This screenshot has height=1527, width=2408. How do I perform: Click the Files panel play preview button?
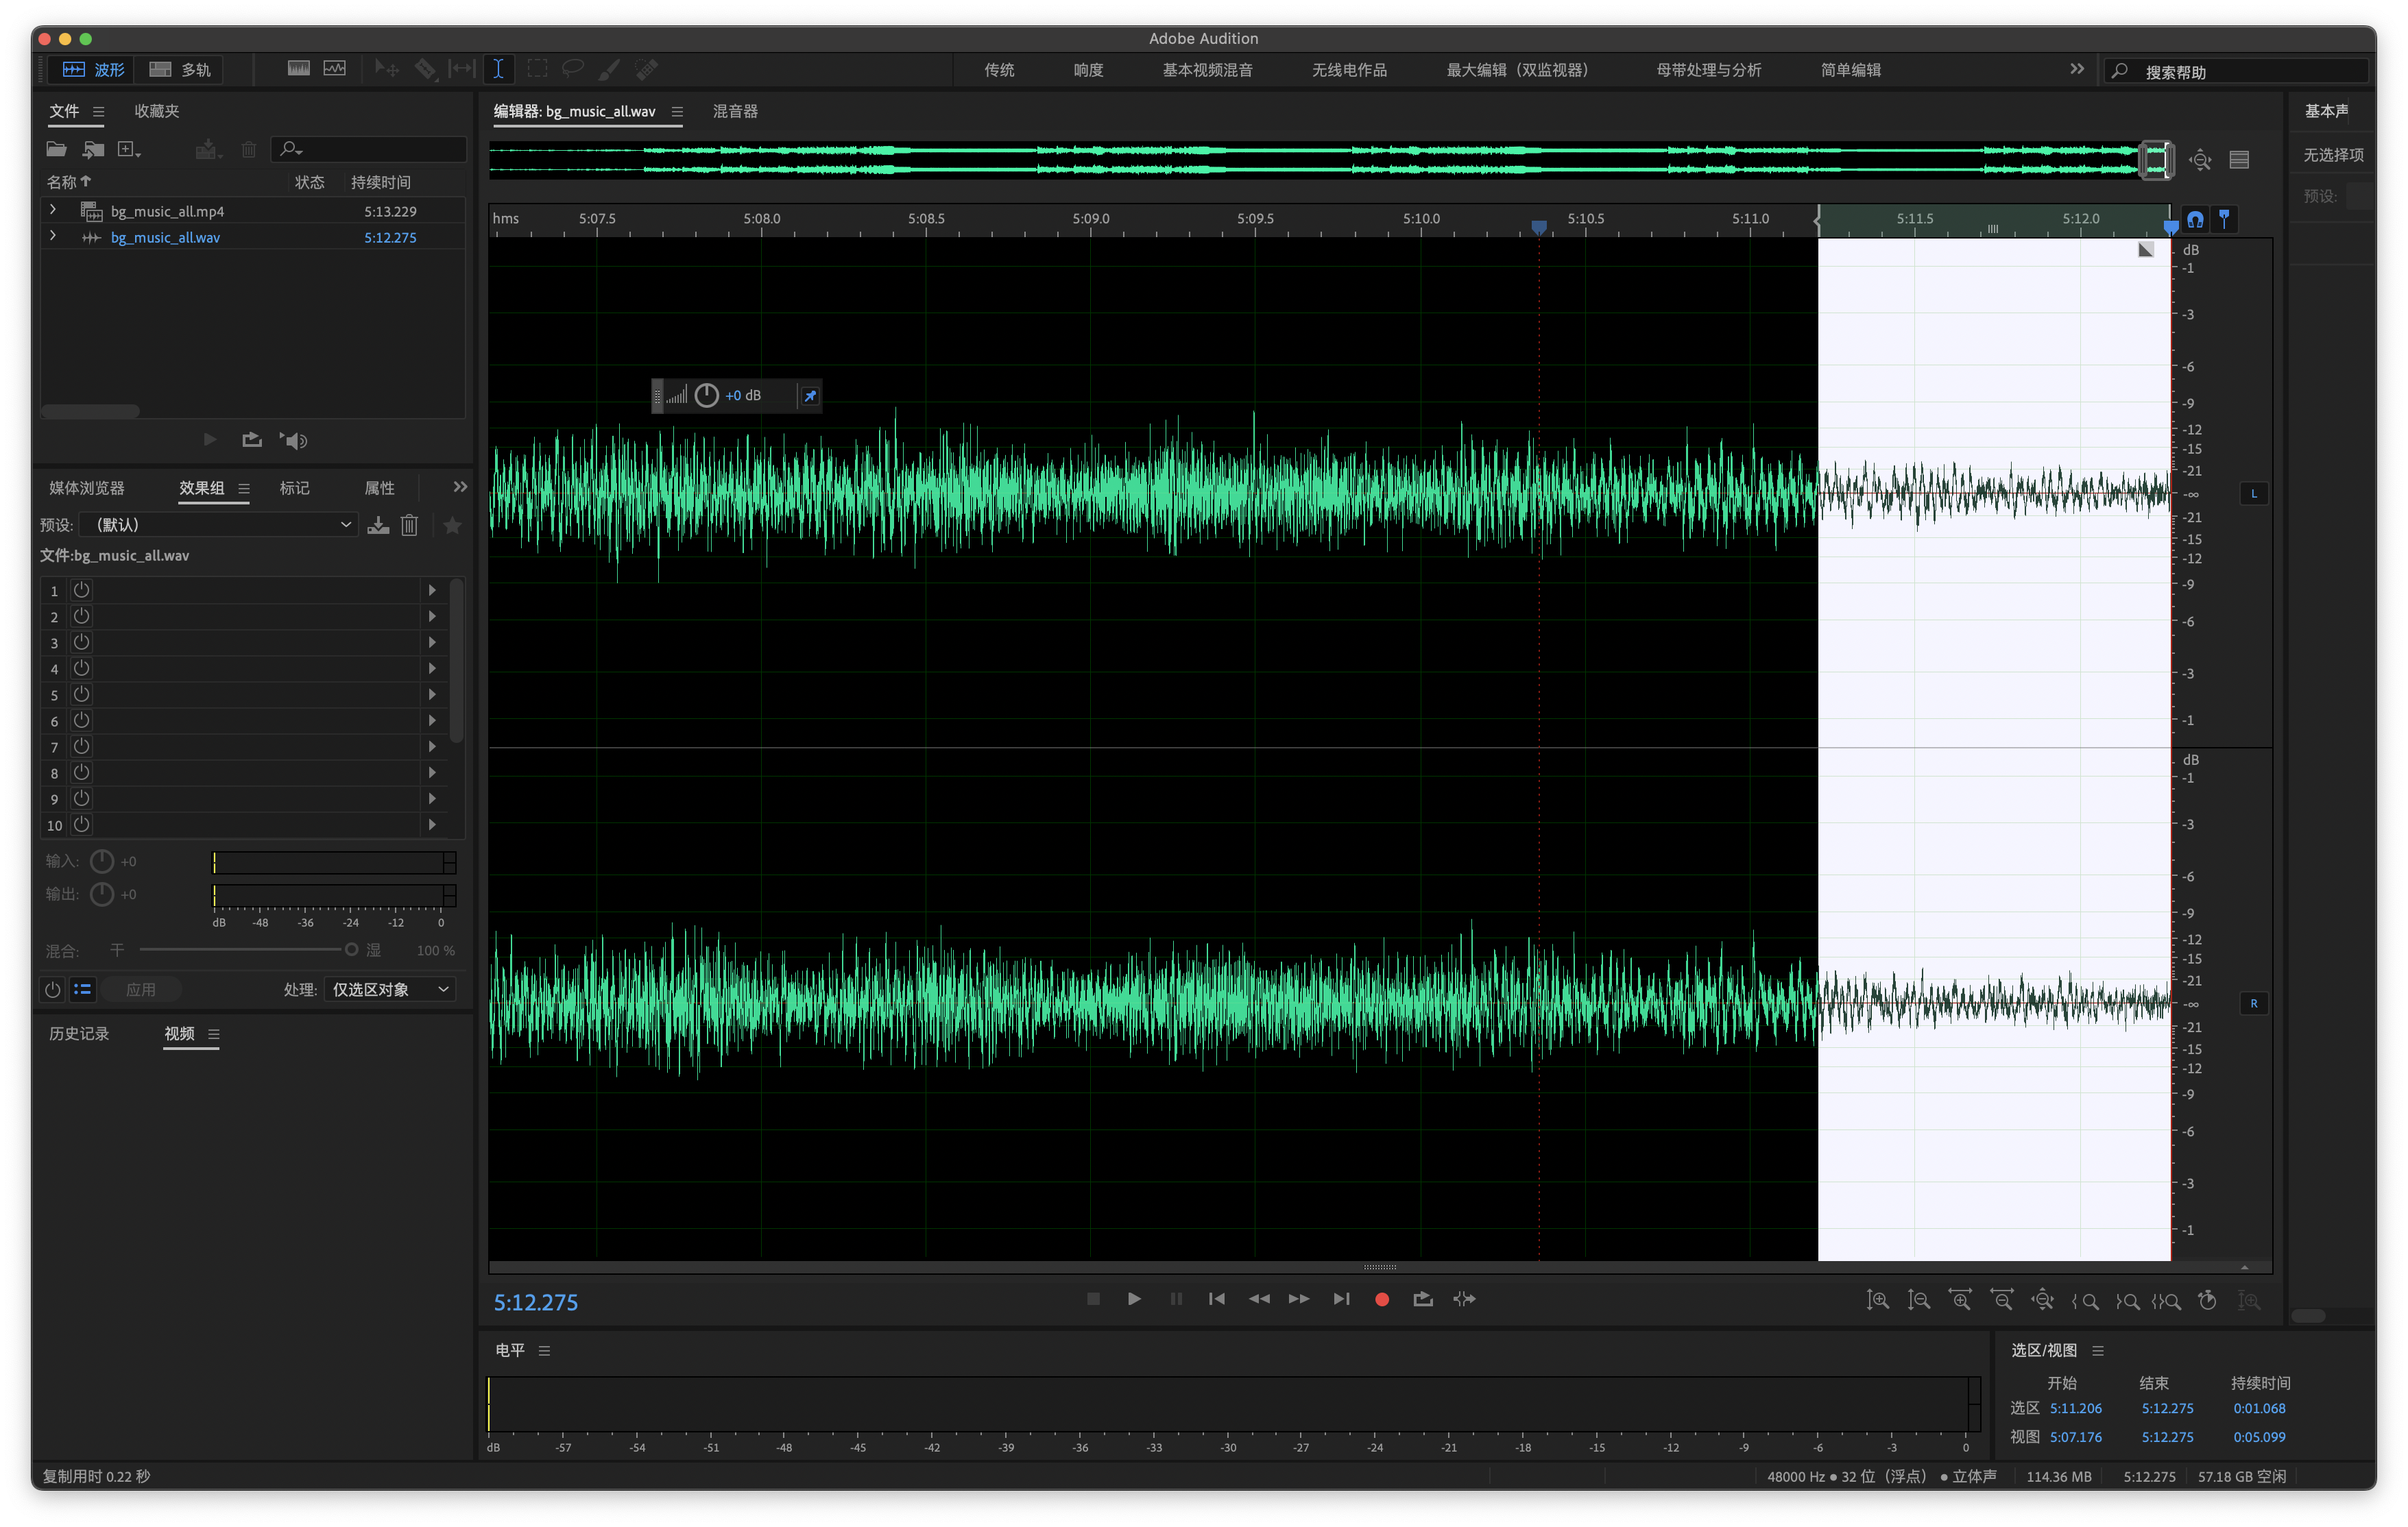click(209, 440)
